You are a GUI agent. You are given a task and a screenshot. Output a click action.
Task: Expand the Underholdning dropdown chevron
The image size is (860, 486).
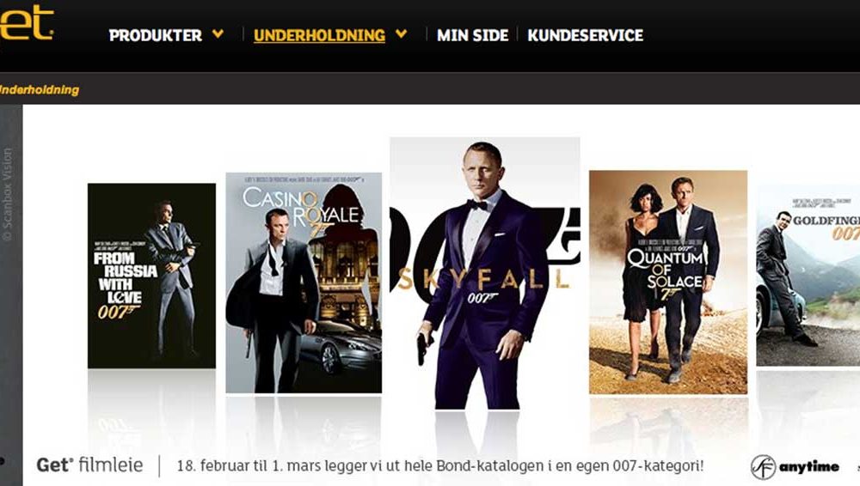402,34
